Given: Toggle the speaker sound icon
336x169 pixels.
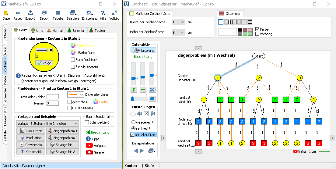Looking at the screenshot, I should point(139,114).
